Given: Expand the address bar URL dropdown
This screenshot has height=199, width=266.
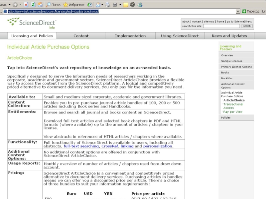Looking at the screenshot, I should click(238, 11).
